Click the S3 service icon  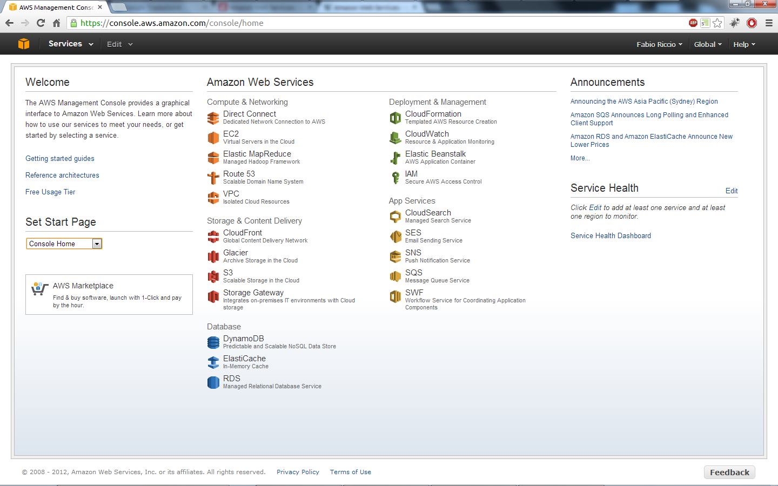click(x=213, y=276)
